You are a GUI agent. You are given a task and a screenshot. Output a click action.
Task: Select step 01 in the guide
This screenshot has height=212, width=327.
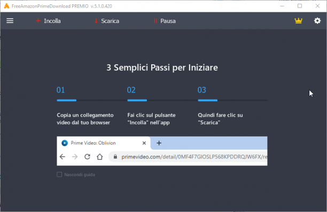click(x=61, y=90)
